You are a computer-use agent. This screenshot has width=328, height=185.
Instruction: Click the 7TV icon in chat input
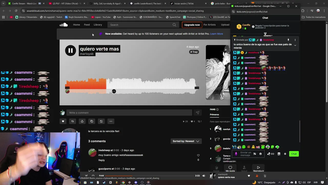click(255, 154)
